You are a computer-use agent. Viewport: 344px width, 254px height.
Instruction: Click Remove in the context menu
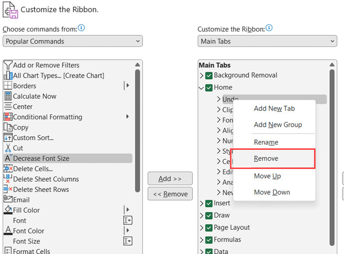[x=266, y=159]
